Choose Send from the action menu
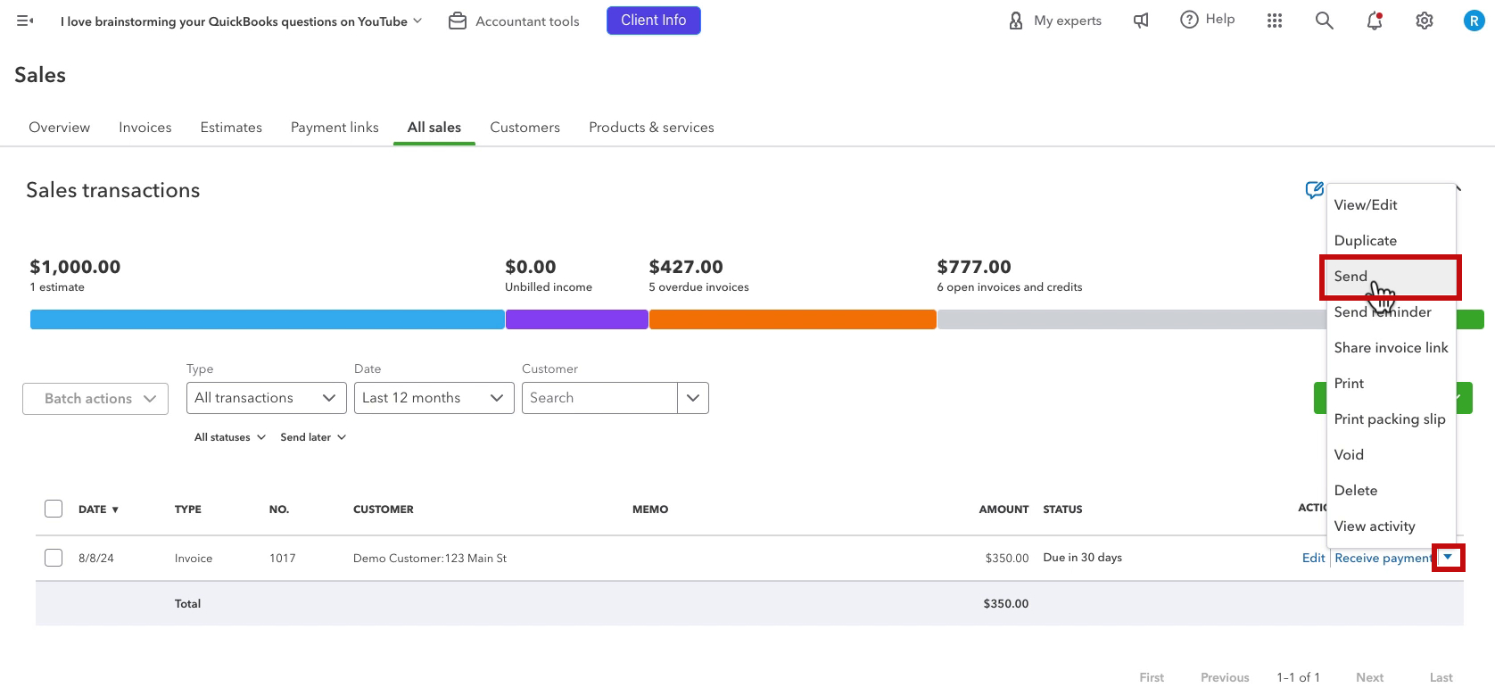Screen dimensions: 1495x696 tap(1390, 277)
